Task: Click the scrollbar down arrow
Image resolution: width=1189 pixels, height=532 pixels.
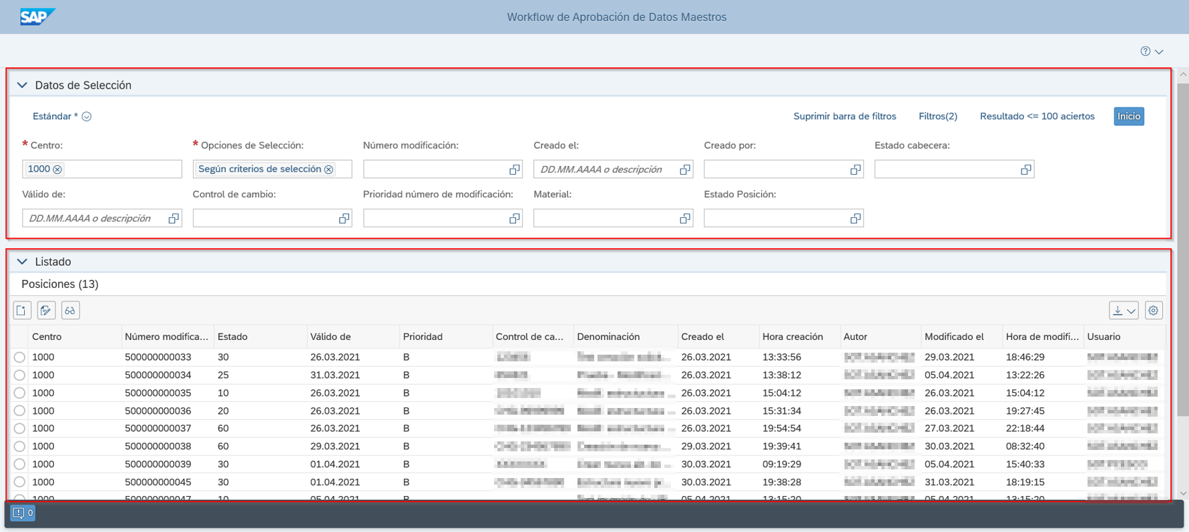Action: pos(1183,493)
